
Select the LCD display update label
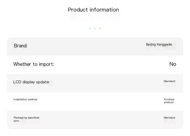pos(31,82)
